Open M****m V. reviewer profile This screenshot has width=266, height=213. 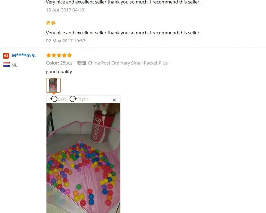24,55
